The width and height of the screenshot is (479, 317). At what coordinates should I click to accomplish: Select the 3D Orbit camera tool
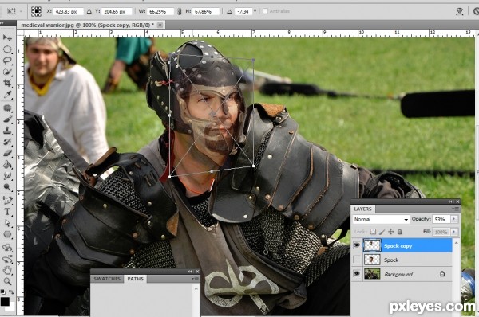tap(7, 259)
